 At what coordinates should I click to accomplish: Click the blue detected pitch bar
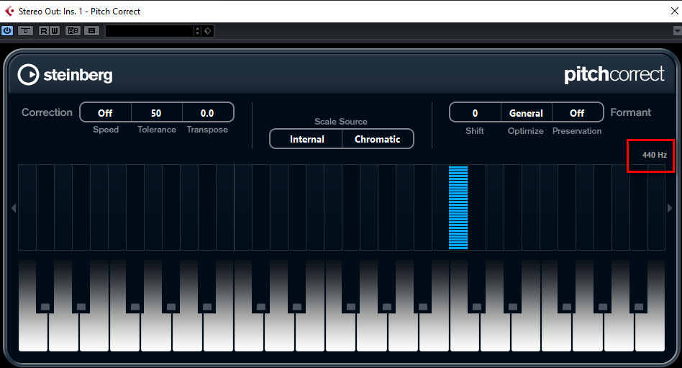pyautogui.click(x=458, y=207)
